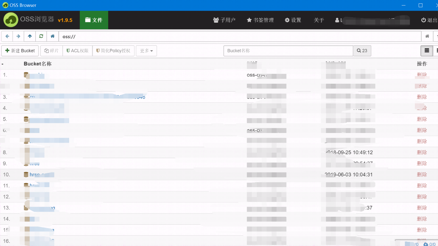Click the back navigation arrow
The height and width of the screenshot is (246, 438).
[x=7, y=36]
